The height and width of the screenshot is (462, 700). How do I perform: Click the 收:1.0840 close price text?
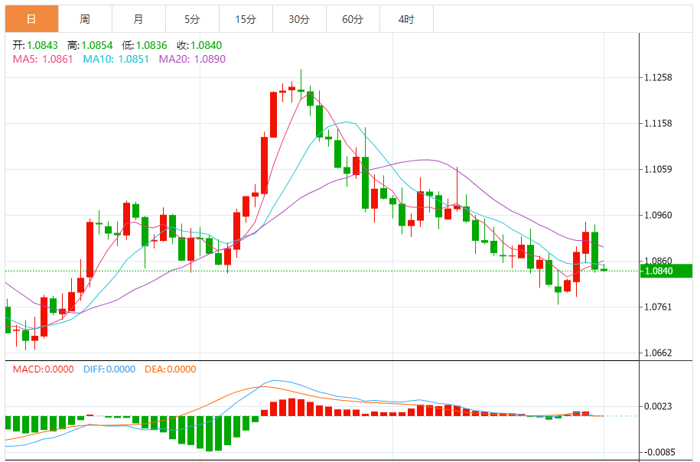[200, 45]
